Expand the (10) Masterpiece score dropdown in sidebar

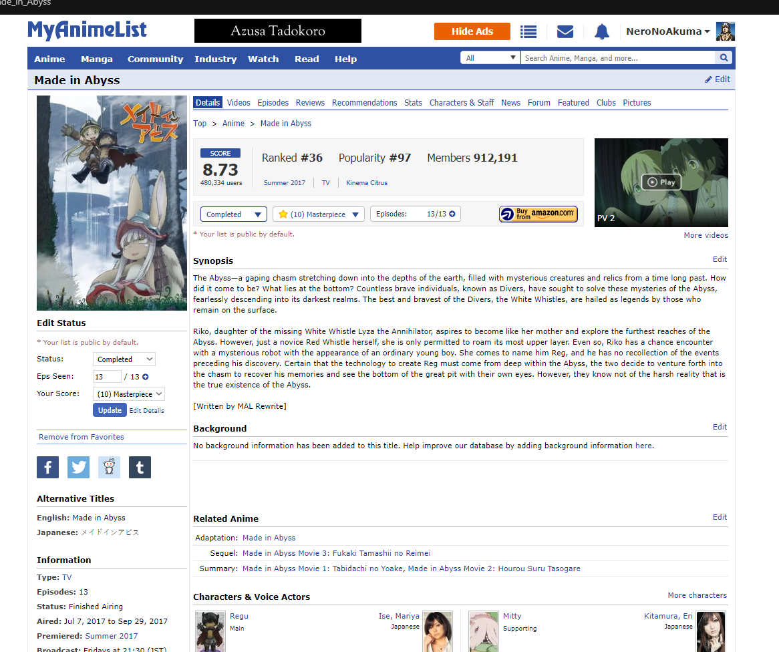[x=130, y=394]
